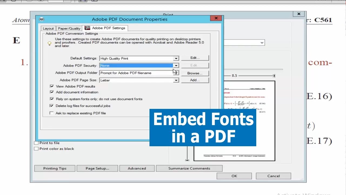Viewport: 346px width, 195px height.
Task: Click Edit button next to Default Settings
Action: 195,58
